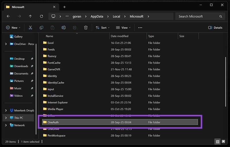Click chevron after Microsoft in address bar
The height and width of the screenshot is (147, 230).
(x=148, y=16)
